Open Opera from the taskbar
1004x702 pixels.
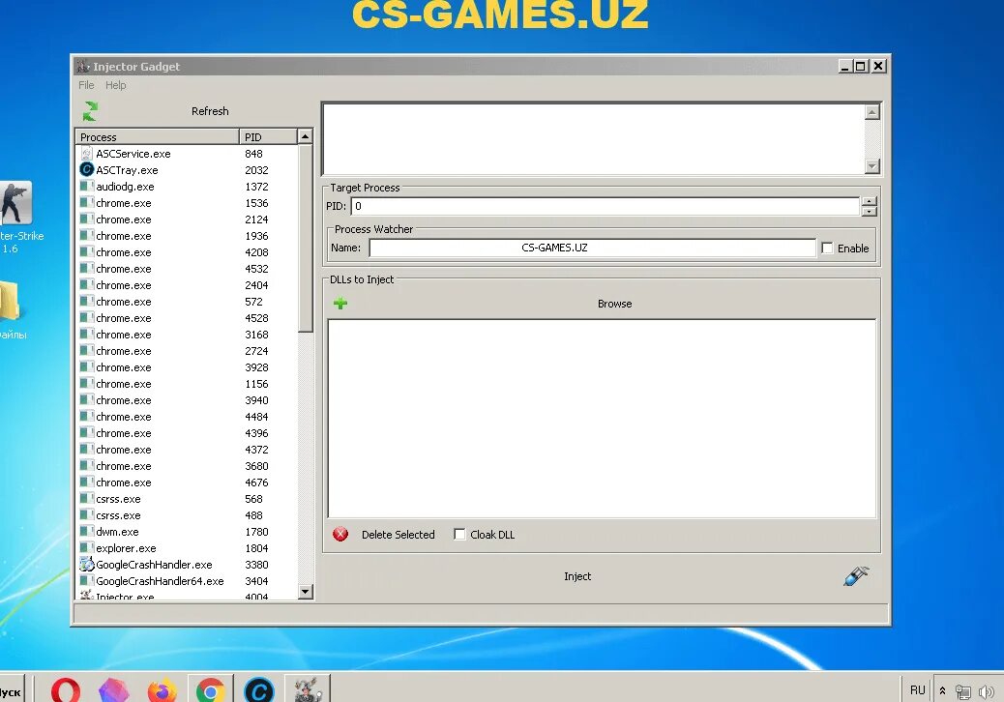[66, 689]
